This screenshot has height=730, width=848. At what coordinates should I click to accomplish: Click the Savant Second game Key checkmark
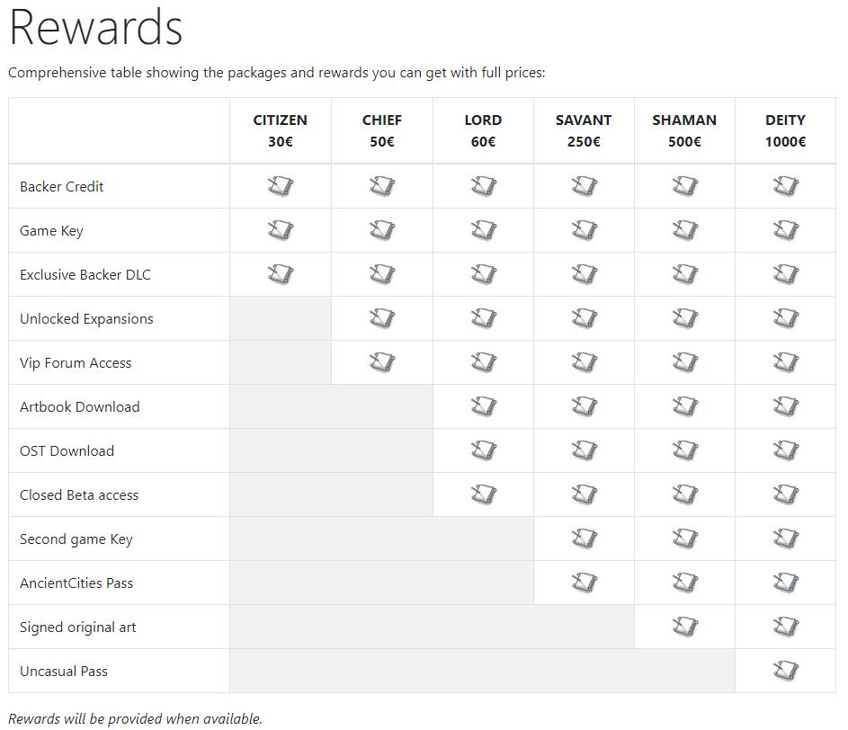[x=585, y=539]
